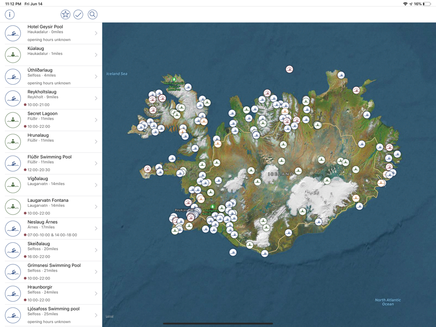Select Neslaug Árnes list entry title

click(42, 222)
